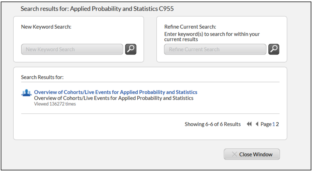Click the New Keyword Search magnifier icon

click(x=130, y=49)
